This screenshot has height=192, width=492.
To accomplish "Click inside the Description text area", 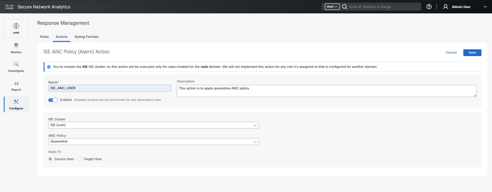I will [x=327, y=91].
